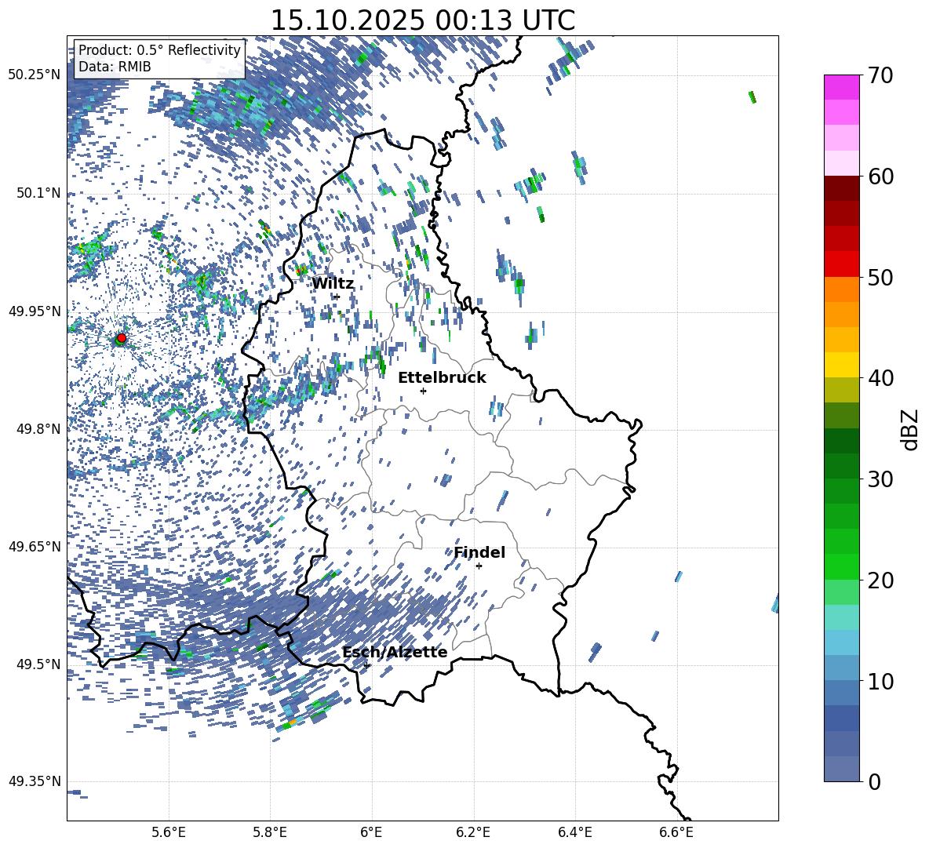This screenshot has height=848, width=929.
Task: Click the dBZ colorbar axis label
Action: [911, 429]
